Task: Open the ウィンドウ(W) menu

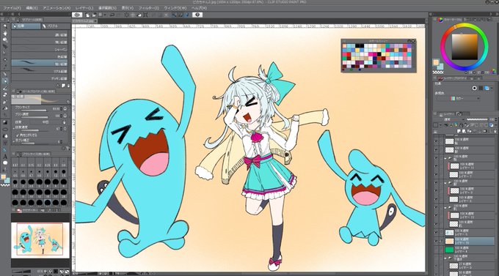Action: point(175,7)
